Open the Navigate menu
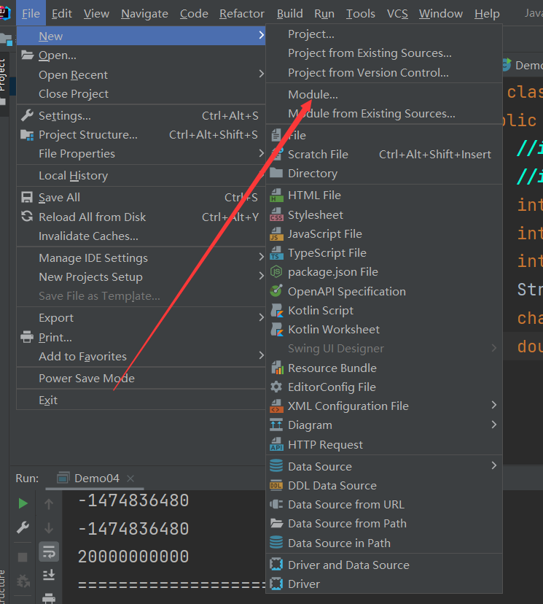The width and height of the screenshot is (543, 604). tap(144, 14)
